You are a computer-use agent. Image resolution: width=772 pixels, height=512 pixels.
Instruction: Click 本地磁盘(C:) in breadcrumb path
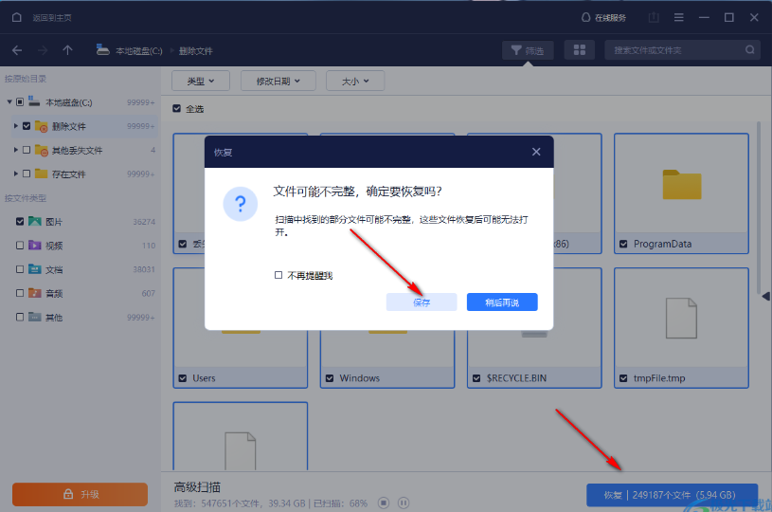[139, 51]
